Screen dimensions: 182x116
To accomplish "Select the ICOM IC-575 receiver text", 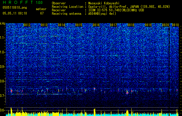I will tap(116, 10).
